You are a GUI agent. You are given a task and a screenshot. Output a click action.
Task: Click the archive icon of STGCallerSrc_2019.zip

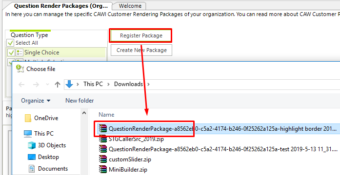pyautogui.click(x=103, y=139)
